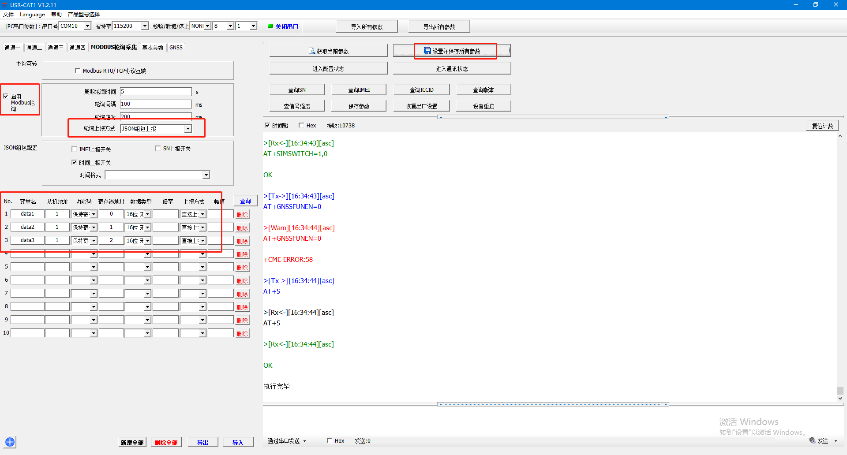This screenshot has width=847, height=455.
Task: Click the floppy disk icon to save all parameters
Action: [427, 51]
